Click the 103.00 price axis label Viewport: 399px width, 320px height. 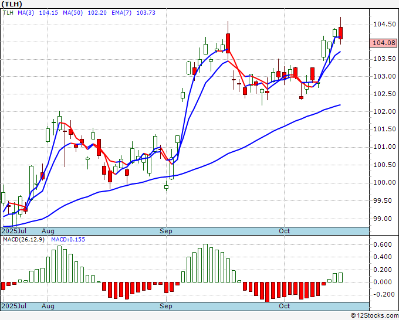pyautogui.click(x=384, y=77)
